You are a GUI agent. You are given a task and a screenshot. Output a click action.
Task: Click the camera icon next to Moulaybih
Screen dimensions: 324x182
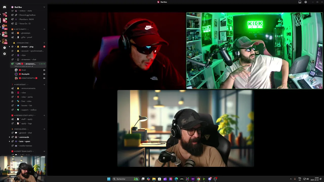tap(44, 74)
